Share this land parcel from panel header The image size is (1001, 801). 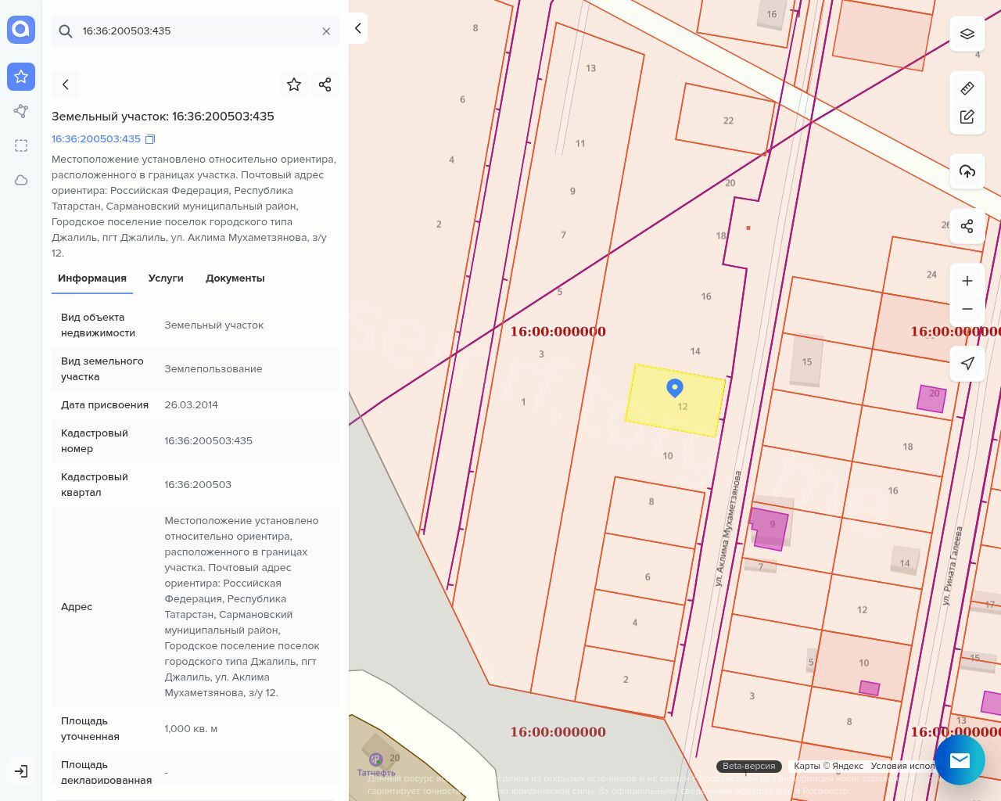325,84
